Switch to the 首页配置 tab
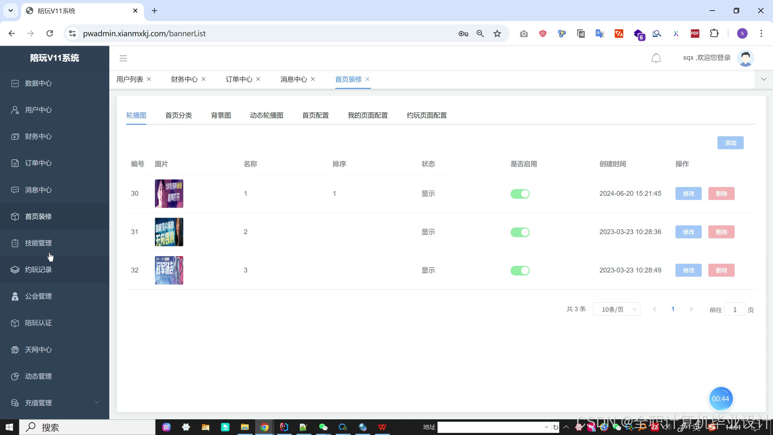 tap(315, 115)
